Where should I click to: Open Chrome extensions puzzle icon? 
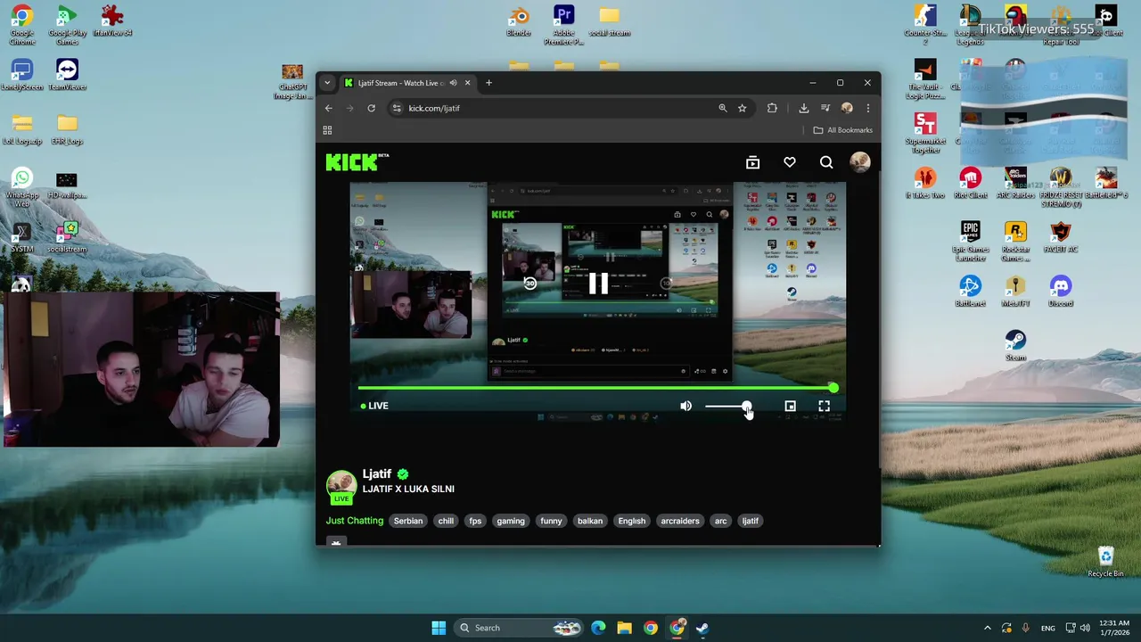click(x=772, y=108)
